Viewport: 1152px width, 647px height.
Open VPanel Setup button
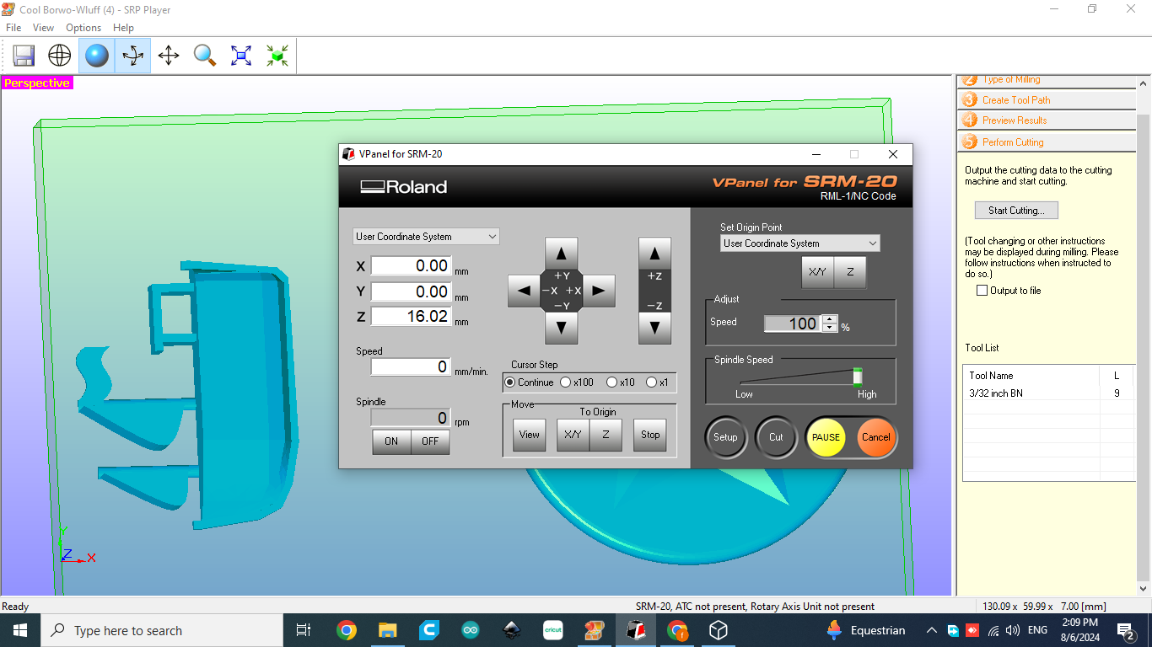click(x=725, y=437)
